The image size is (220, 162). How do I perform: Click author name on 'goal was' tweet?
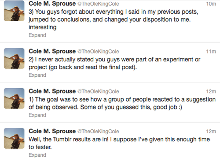coord(52,91)
